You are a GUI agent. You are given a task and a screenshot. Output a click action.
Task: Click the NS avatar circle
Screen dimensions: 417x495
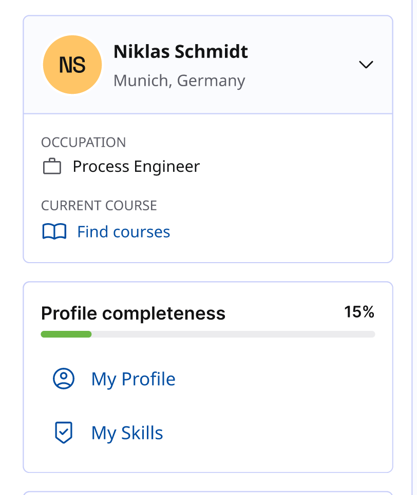point(72,65)
